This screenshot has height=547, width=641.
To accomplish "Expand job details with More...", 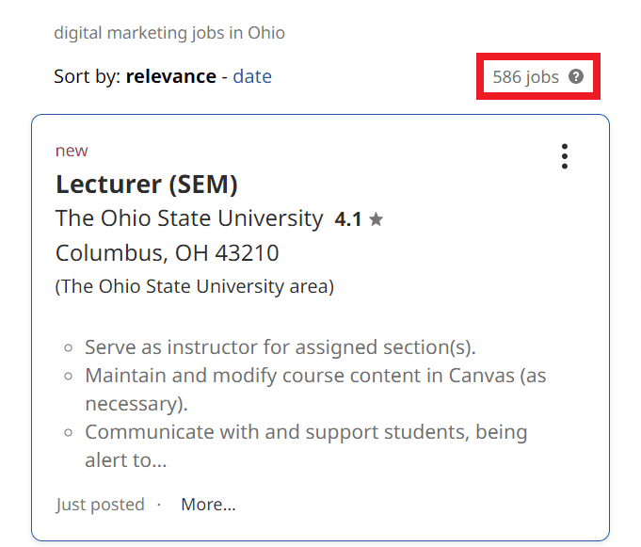I will pos(208,504).
